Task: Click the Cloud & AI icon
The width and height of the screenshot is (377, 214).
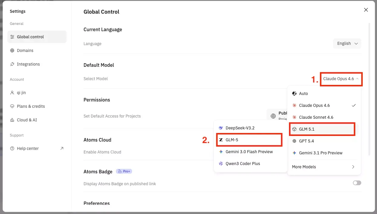Action: [x=12, y=120]
